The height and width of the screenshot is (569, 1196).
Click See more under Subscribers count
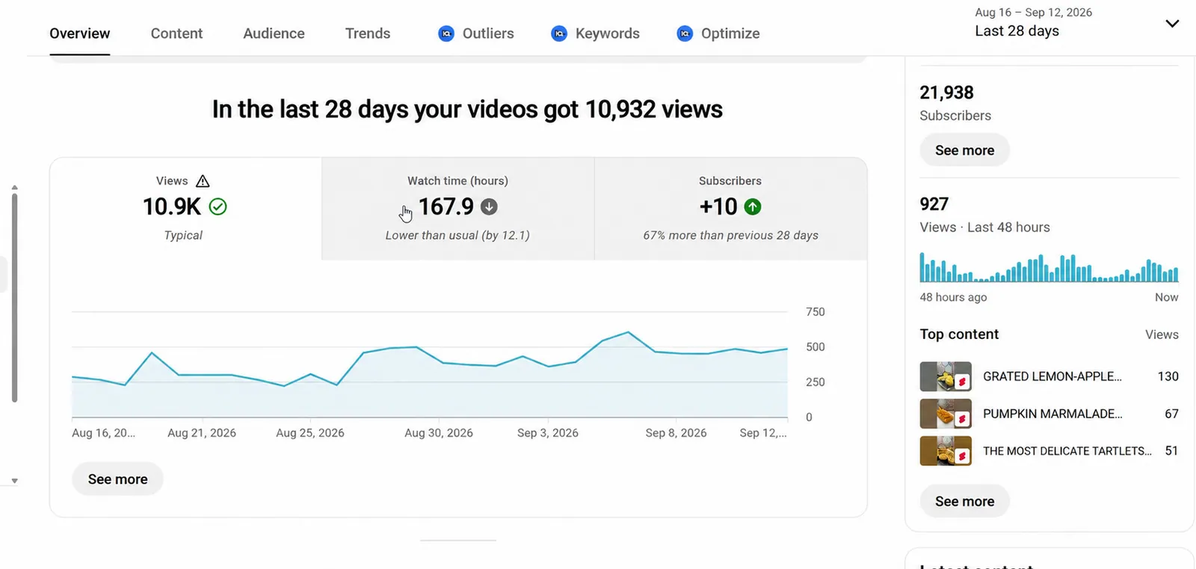(x=964, y=150)
